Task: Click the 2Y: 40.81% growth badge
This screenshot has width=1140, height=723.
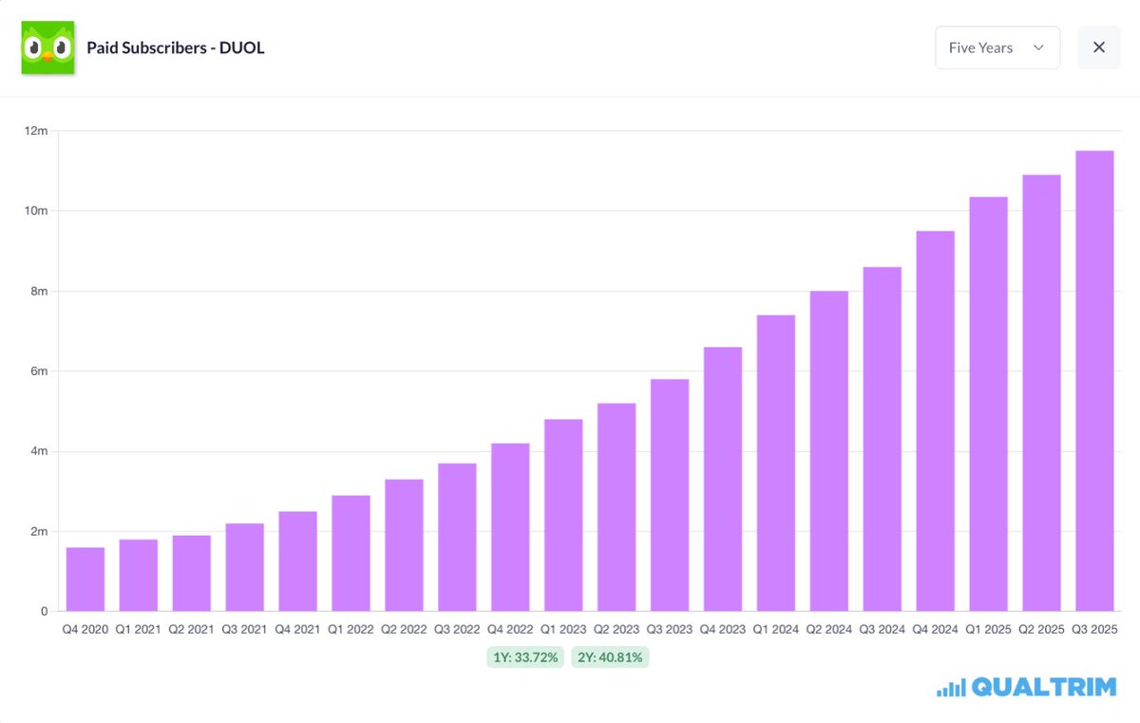Action: 610,657
